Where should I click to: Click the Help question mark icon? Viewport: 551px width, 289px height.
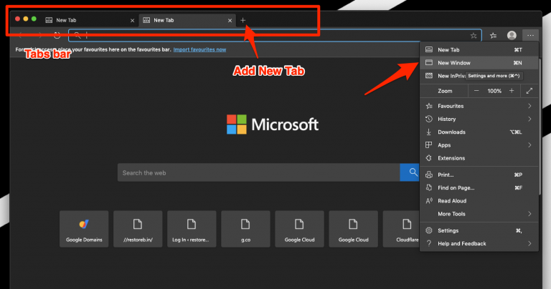[x=429, y=243]
